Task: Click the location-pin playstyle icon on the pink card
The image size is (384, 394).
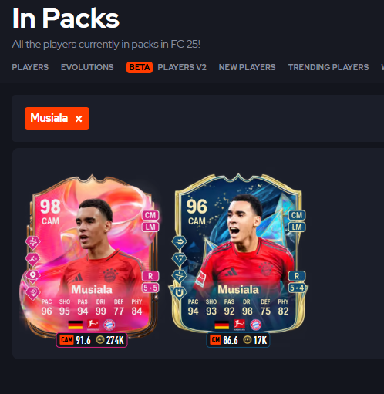Action: 32,275
